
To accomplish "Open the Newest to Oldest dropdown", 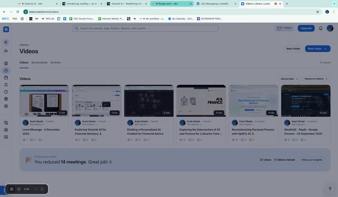I will click(316, 79).
